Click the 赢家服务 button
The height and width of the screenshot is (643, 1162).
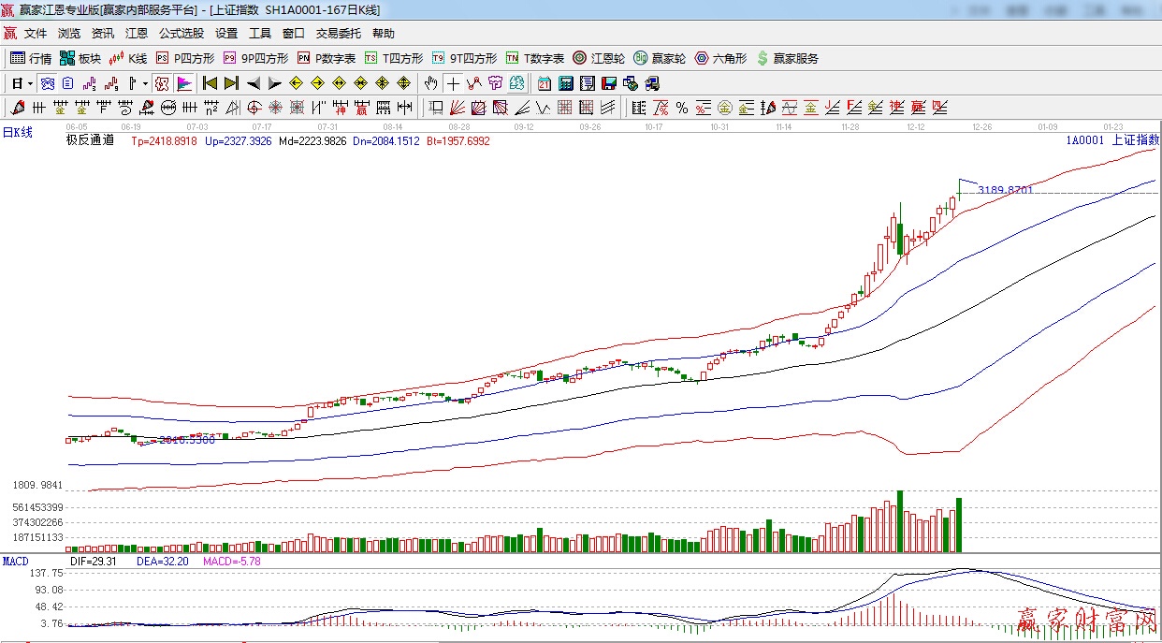pos(788,58)
